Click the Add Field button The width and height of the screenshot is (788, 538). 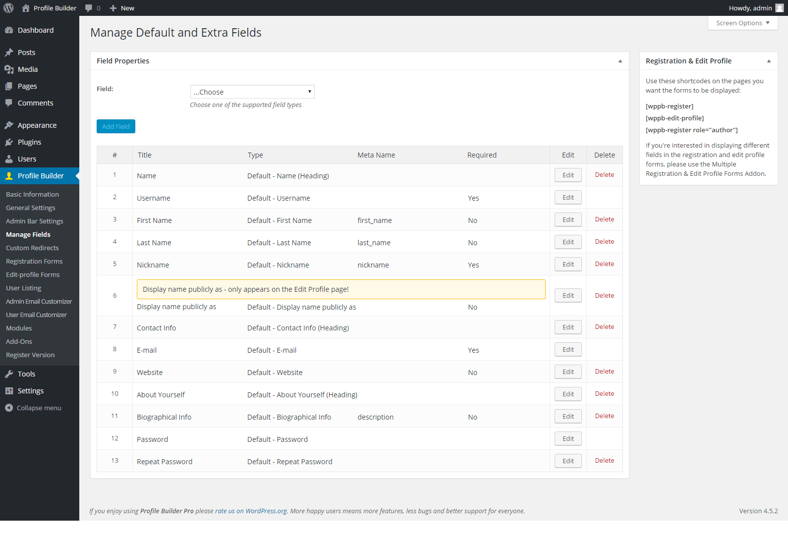pyautogui.click(x=116, y=126)
